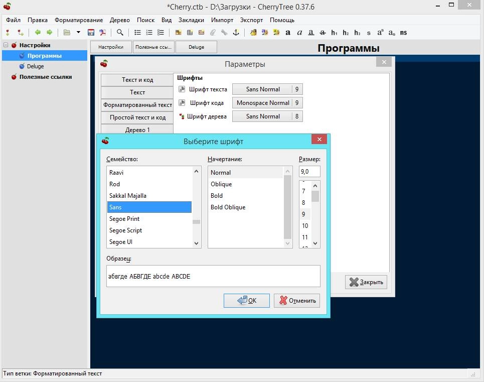Image resolution: width=484 pixels, height=382 pixels.
Task: Insert a file attachment (paperclip icon)
Action: click(213, 33)
